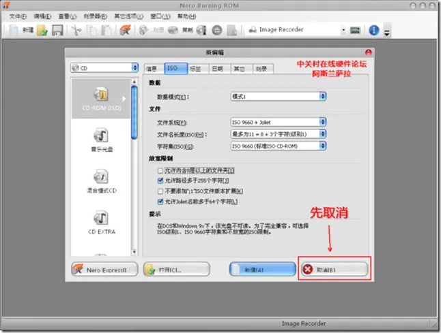Click the scissors cut icon
The width and height of the screenshot is (441, 333).
[76, 30]
